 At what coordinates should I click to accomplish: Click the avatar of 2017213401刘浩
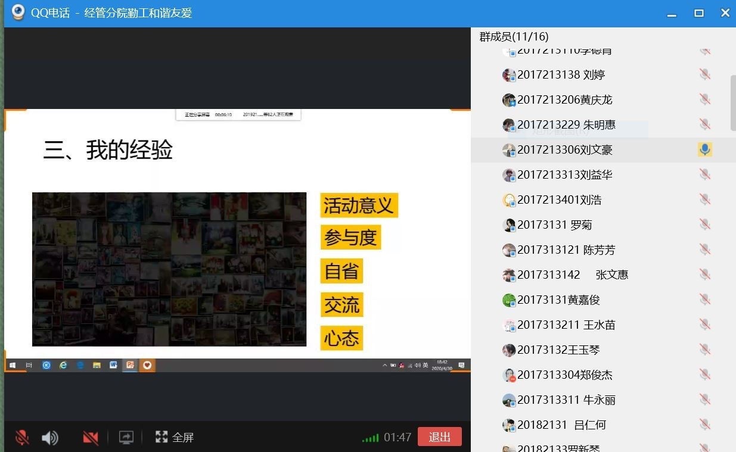pyautogui.click(x=508, y=200)
